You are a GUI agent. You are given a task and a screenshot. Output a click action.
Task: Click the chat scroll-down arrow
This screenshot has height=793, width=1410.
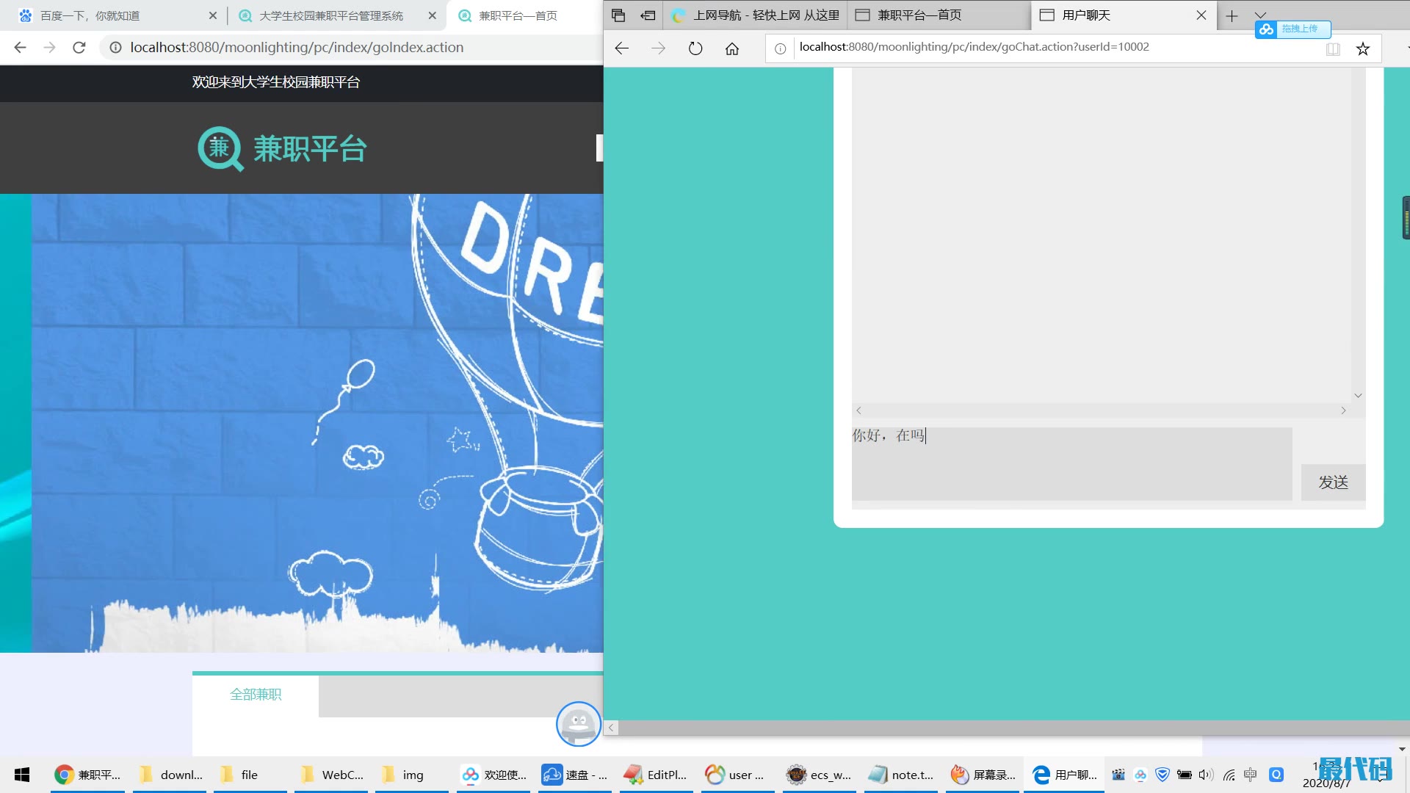click(1358, 395)
